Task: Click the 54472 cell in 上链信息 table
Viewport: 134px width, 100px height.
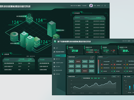Action: coord(20,63)
